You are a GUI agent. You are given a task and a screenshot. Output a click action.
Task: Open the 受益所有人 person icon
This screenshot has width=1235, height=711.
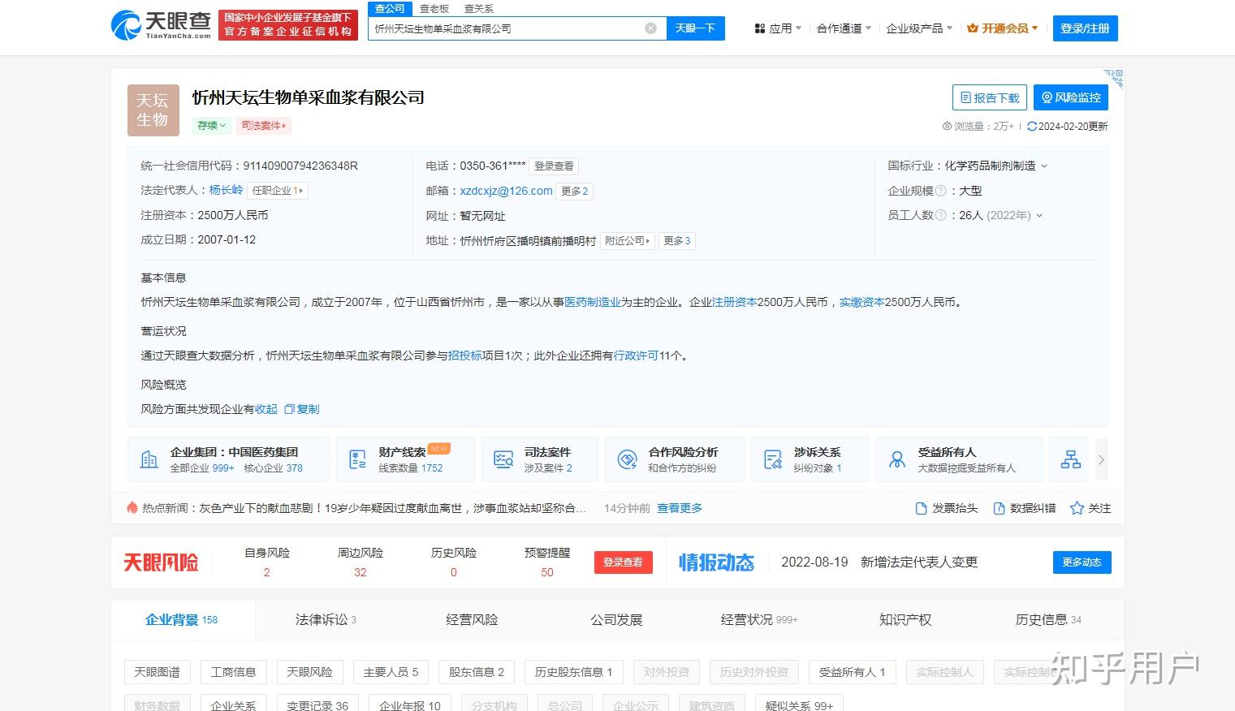[x=897, y=459]
